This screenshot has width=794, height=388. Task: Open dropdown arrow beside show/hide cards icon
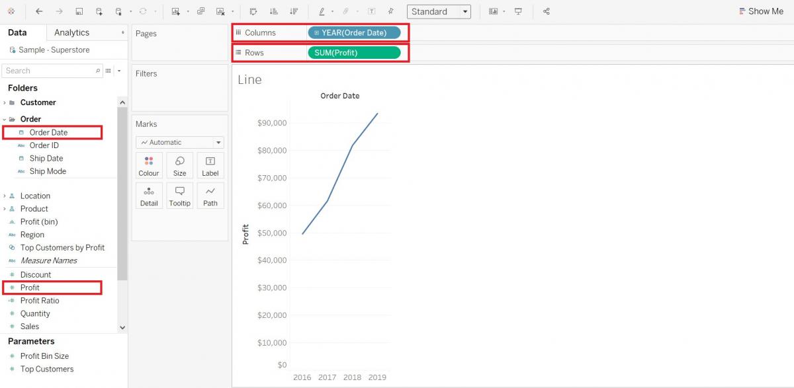point(504,11)
